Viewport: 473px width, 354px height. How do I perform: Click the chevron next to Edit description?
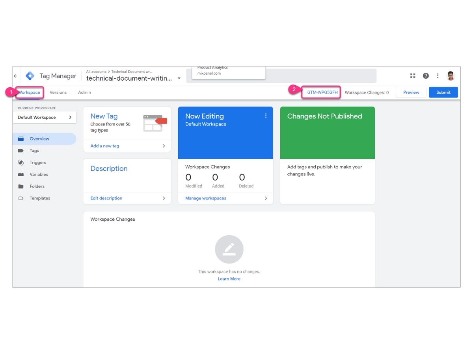coord(164,198)
